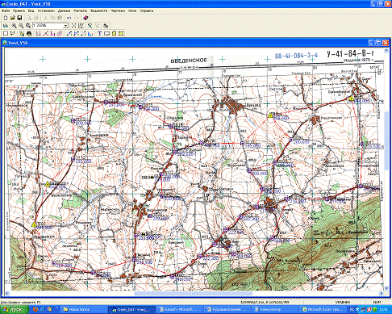The width and height of the screenshot is (392, 314).
Task: Click the Undo arrow icon
Action: (x=69, y=18)
